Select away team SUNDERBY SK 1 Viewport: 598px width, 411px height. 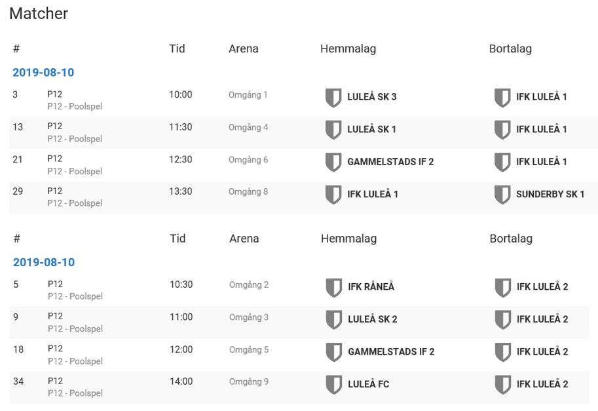pyautogui.click(x=550, y=194)
